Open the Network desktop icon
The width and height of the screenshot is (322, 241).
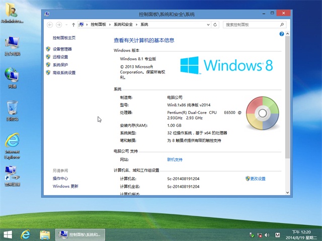[12, 78]
